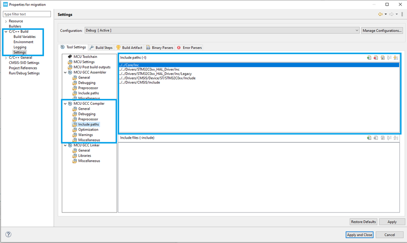Viewport: 407px width, 243px height.
Task: Click the help question mark icon
Action: tap(8, 234)
